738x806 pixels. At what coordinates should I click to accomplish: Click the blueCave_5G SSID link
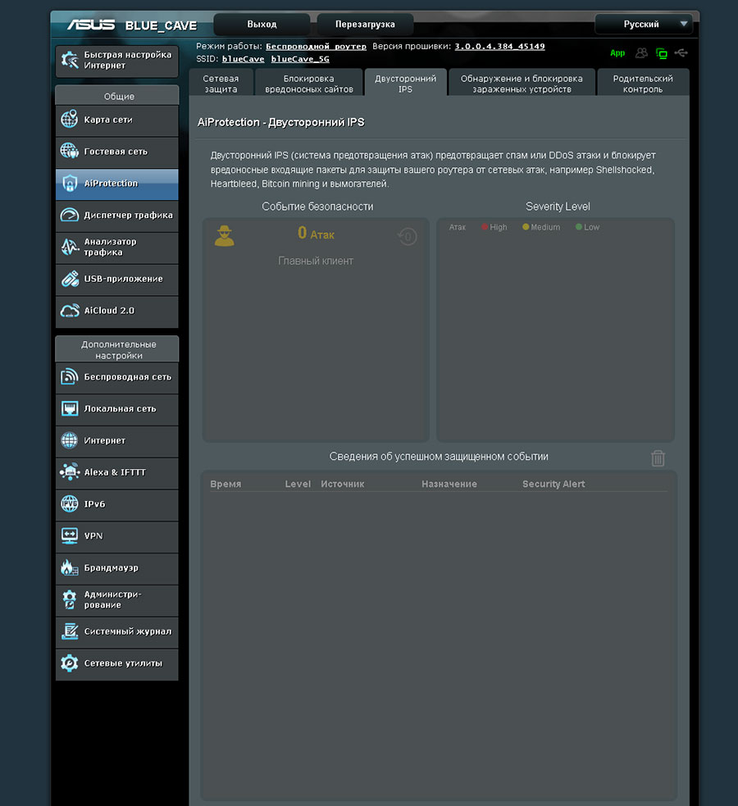pyautogui.click(x=300, y=59)
